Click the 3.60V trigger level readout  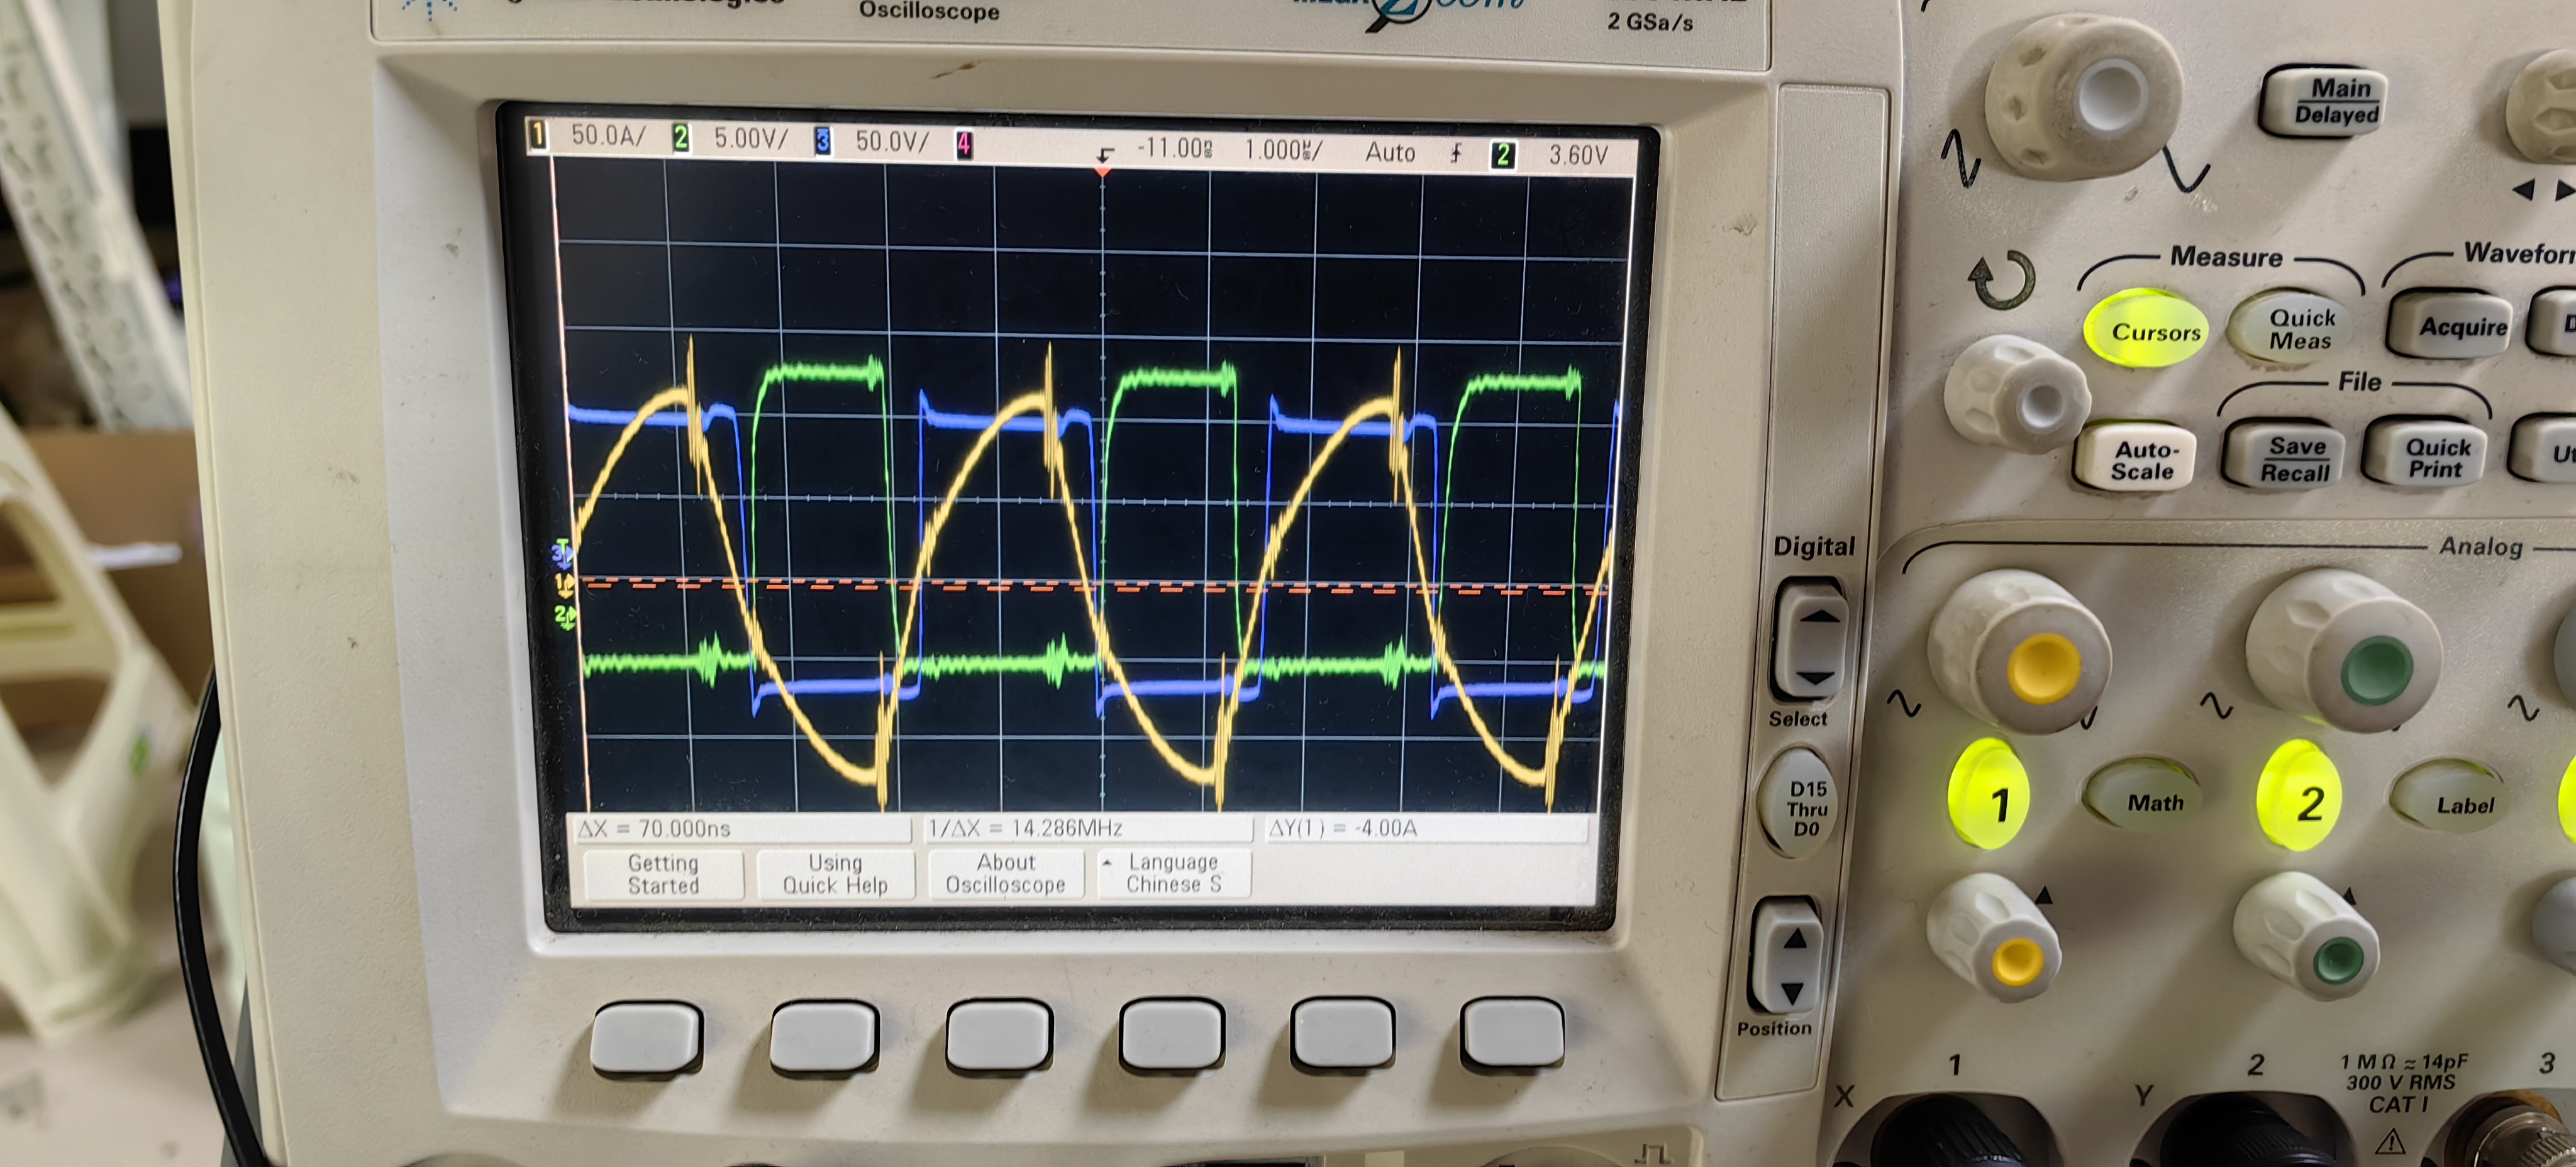[x=1578, y=155]
